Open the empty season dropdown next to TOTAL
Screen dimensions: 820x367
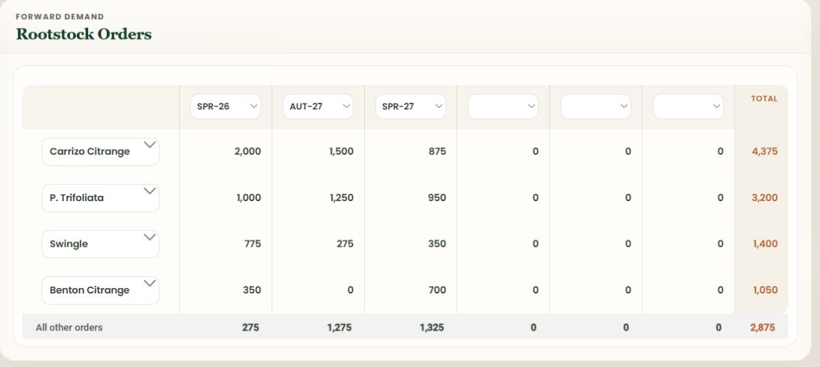688,107
